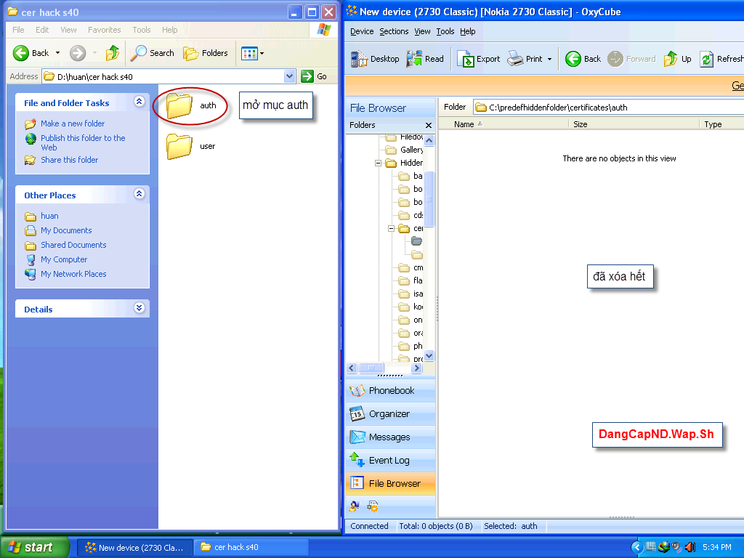Click the Read button in OxyCube
Image resolution: width=744 pixels, height=558 pixels.
pos(425,59)
